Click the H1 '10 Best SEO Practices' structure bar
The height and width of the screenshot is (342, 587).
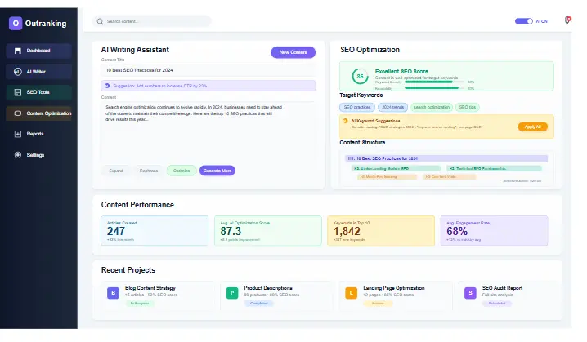446,158
